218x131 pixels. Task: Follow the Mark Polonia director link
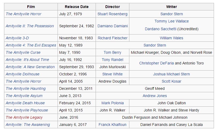(112, 103)
